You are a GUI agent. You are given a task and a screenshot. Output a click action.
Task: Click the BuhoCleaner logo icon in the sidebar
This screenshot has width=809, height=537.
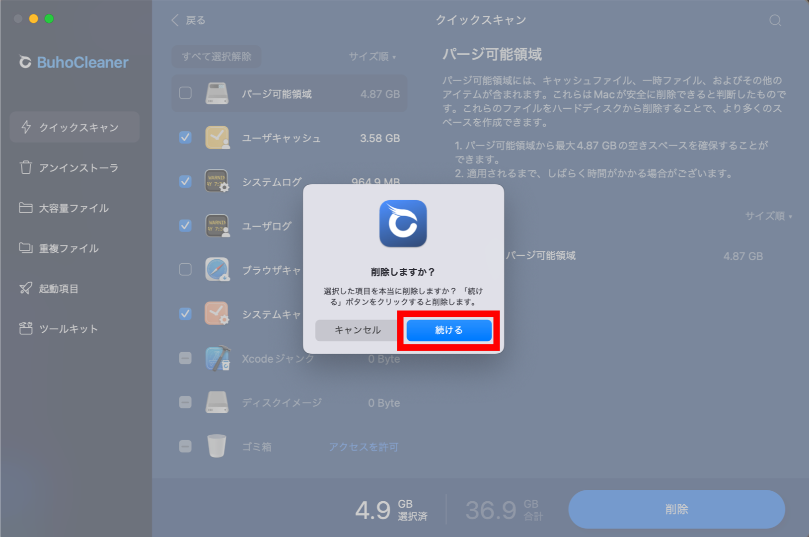coord(25,62)
